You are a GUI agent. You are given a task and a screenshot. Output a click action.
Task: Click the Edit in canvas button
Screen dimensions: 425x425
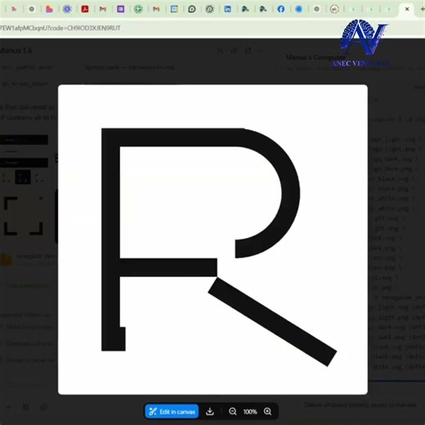[x=172, y=411]
